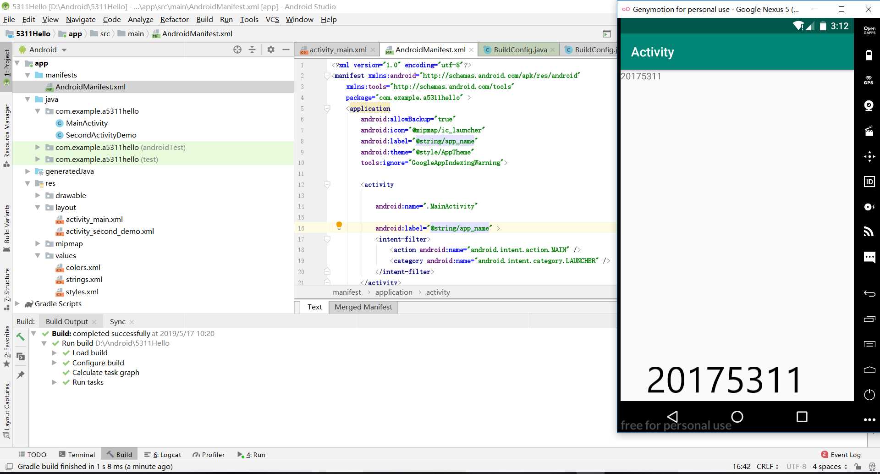
Task: Switch to activity_main.xml editor tab
Action: [x=338, y=50]
